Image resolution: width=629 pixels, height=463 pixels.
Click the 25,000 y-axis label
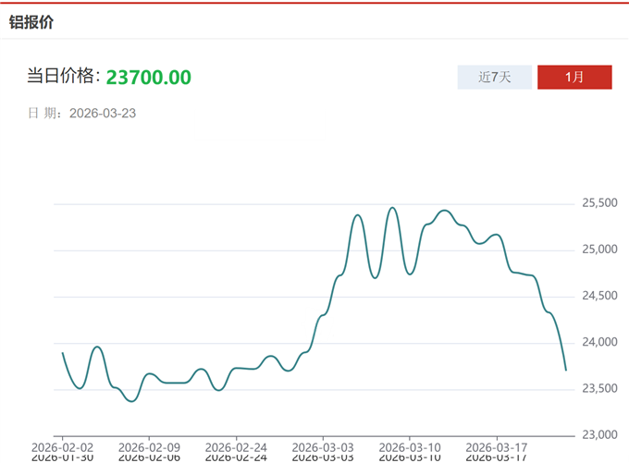tap(599, 250)
